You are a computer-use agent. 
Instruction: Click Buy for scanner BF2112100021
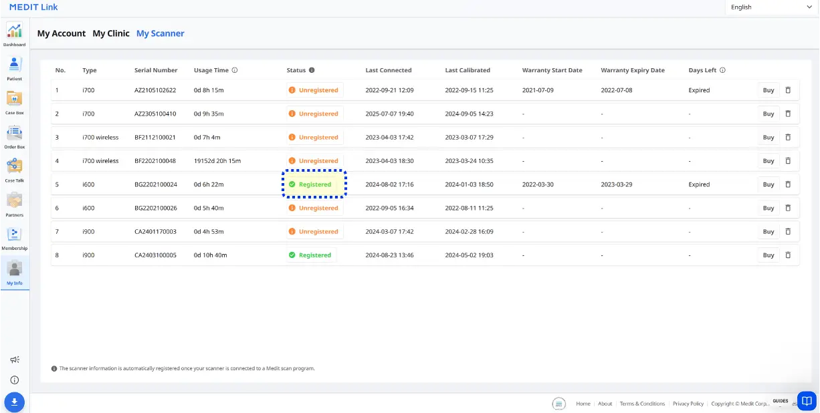point(768,137)
